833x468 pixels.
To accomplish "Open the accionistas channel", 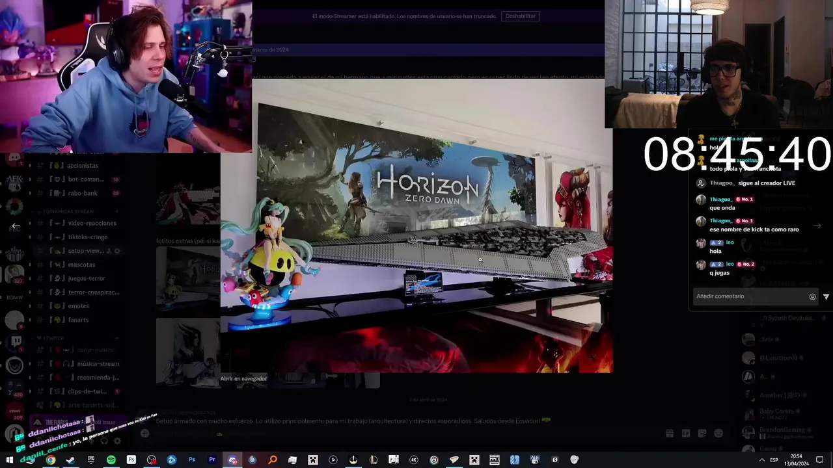I will 77,165.
